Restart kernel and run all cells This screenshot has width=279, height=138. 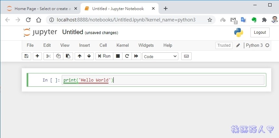[136, 56]
